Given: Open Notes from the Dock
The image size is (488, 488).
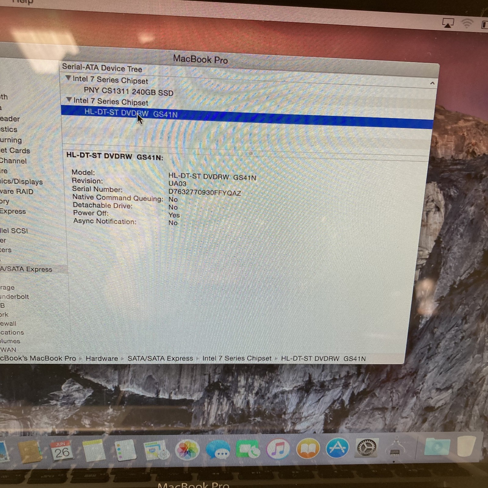Looking at the screenshot, I should pyautogui.click(x=94, y=450).
